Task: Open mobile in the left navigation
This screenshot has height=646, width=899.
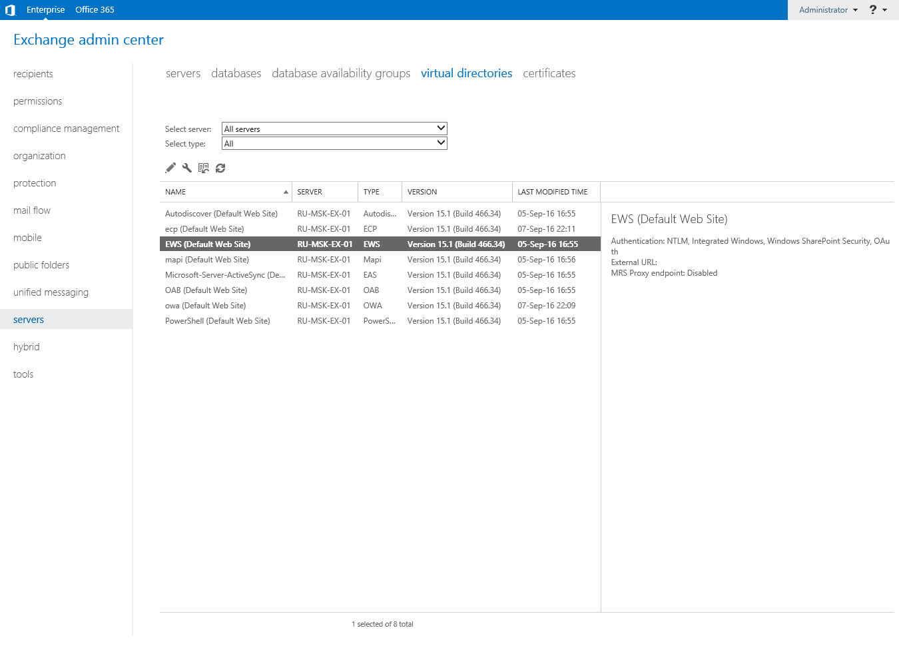Action: 28,238
